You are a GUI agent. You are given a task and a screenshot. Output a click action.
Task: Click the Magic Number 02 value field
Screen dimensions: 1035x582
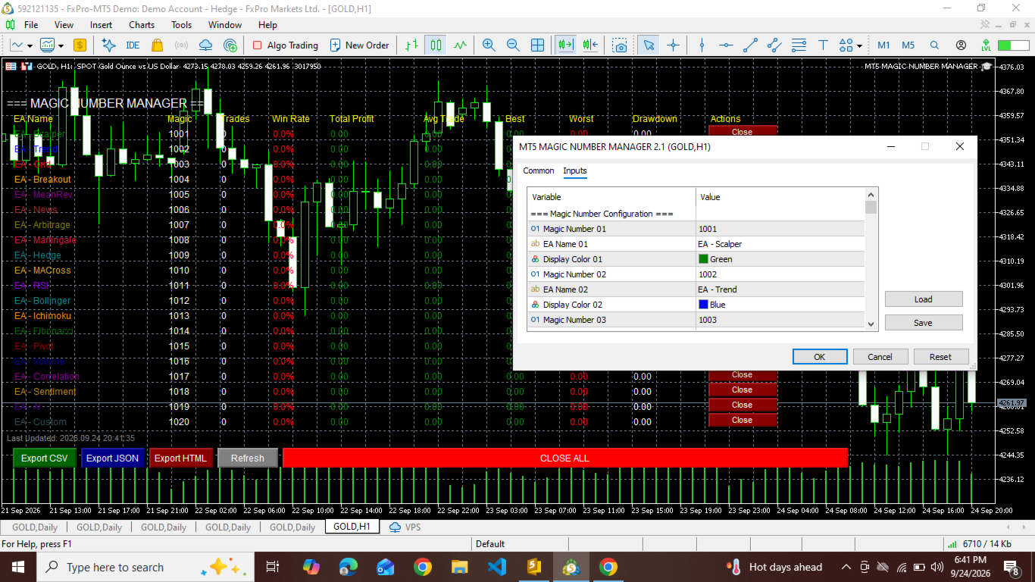click(x=780, y=274)
